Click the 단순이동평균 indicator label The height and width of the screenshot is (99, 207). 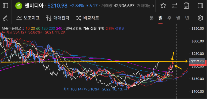(x=12, y=28)
